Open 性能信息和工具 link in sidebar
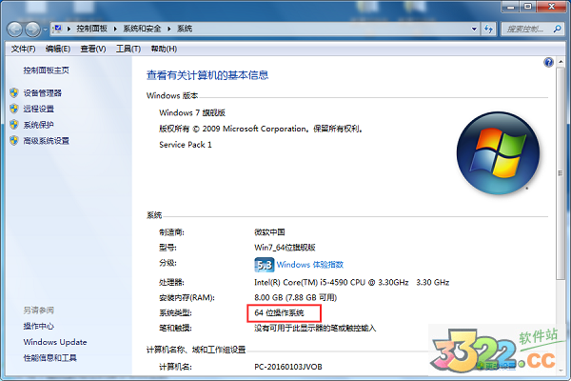This screenshot has width=571, height=381. 50,358
